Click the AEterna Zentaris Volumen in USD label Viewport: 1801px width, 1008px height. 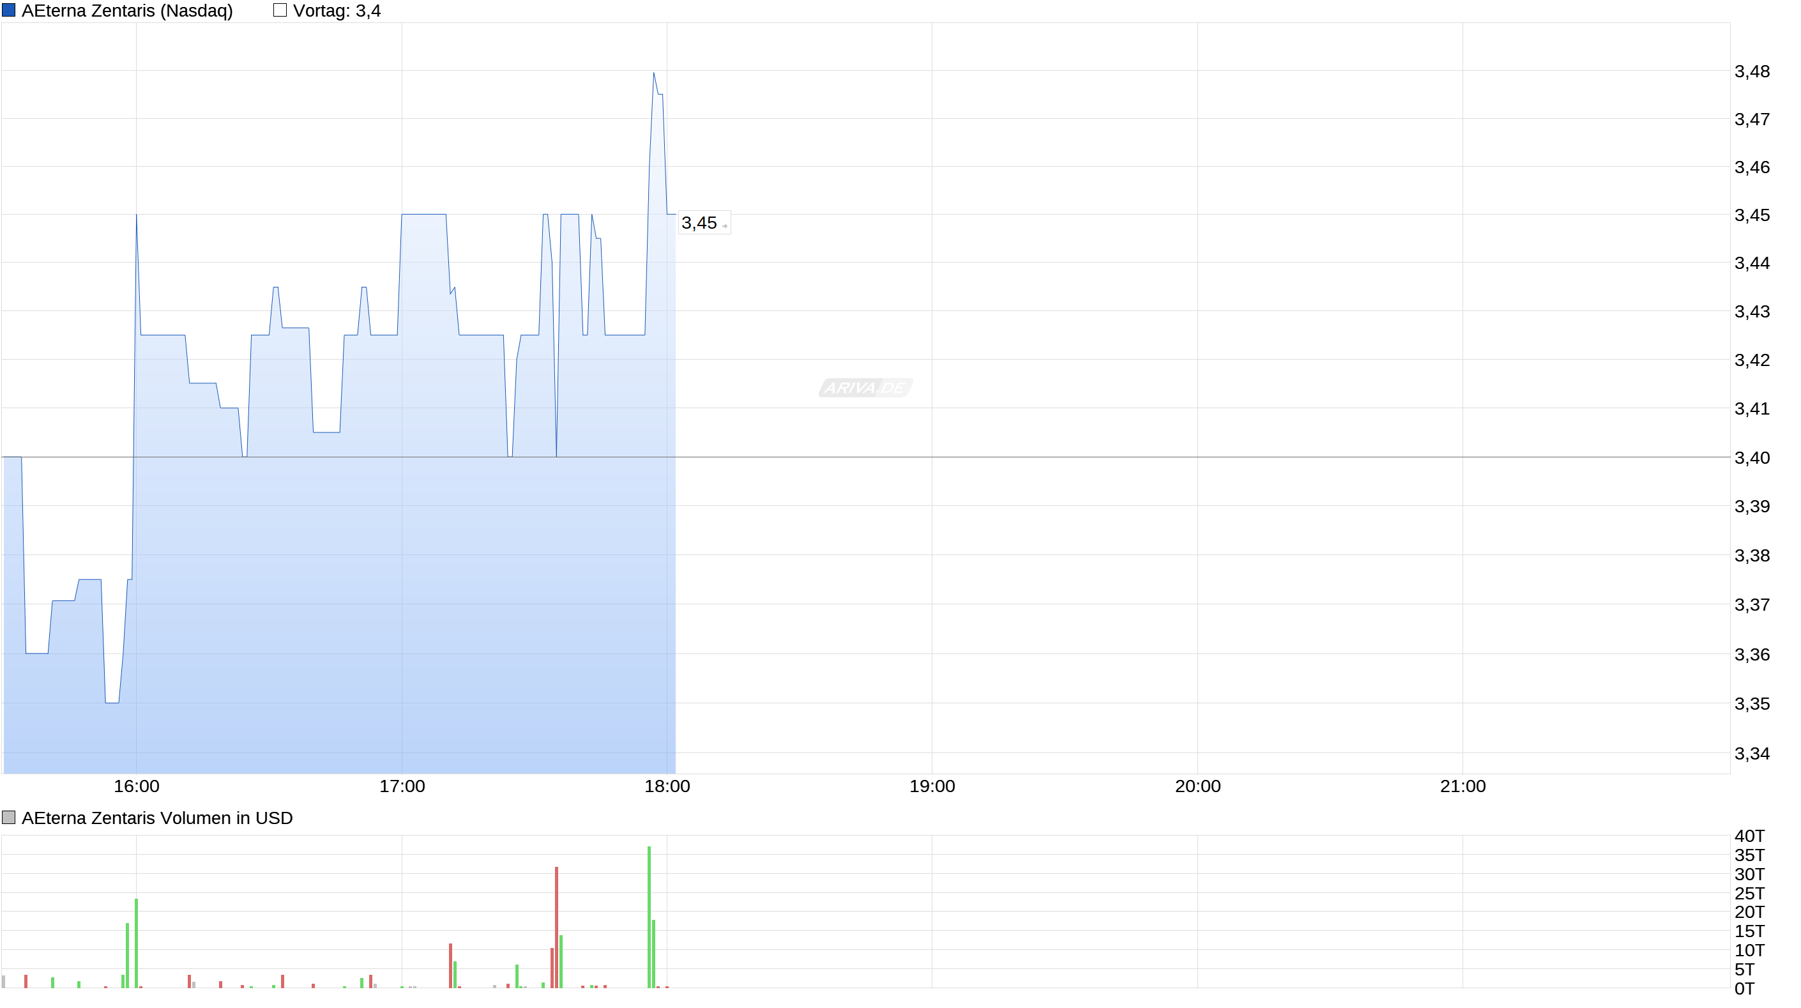tap(157, 818)
